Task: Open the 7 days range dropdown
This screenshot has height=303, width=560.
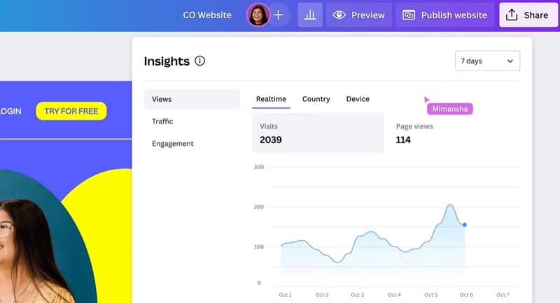Action: [487, 61]
